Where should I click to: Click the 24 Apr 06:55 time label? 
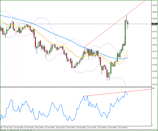(x=81, y=127)
